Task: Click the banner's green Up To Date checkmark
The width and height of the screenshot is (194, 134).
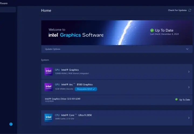Action: point(152,30)
